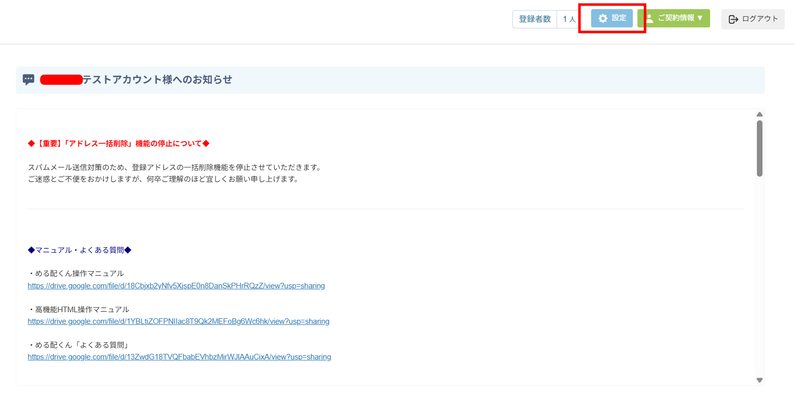This screenshot has height=398, width=795.
Task: Click the テストアカウント様へのお知らせ title
Action: 157,80
